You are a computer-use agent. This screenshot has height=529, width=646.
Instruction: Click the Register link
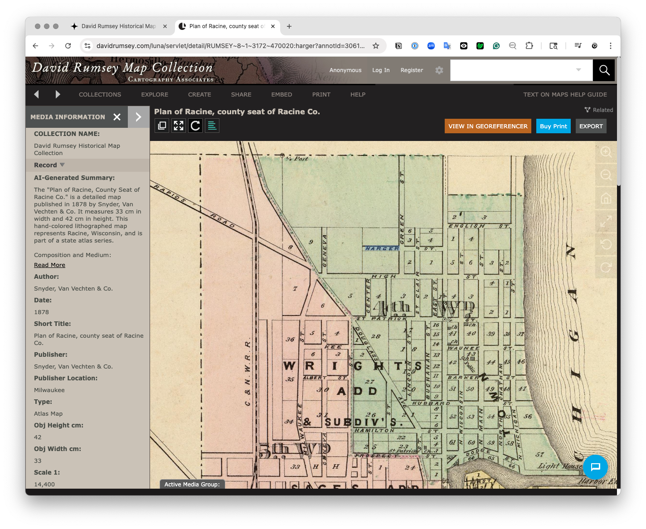(x=412, y=70)
